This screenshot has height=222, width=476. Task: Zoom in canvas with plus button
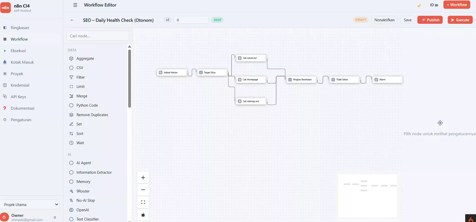(x=143, y=177)
